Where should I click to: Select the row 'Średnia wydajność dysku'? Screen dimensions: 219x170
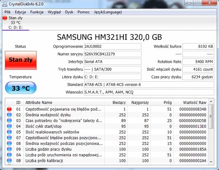pos(107,115)
